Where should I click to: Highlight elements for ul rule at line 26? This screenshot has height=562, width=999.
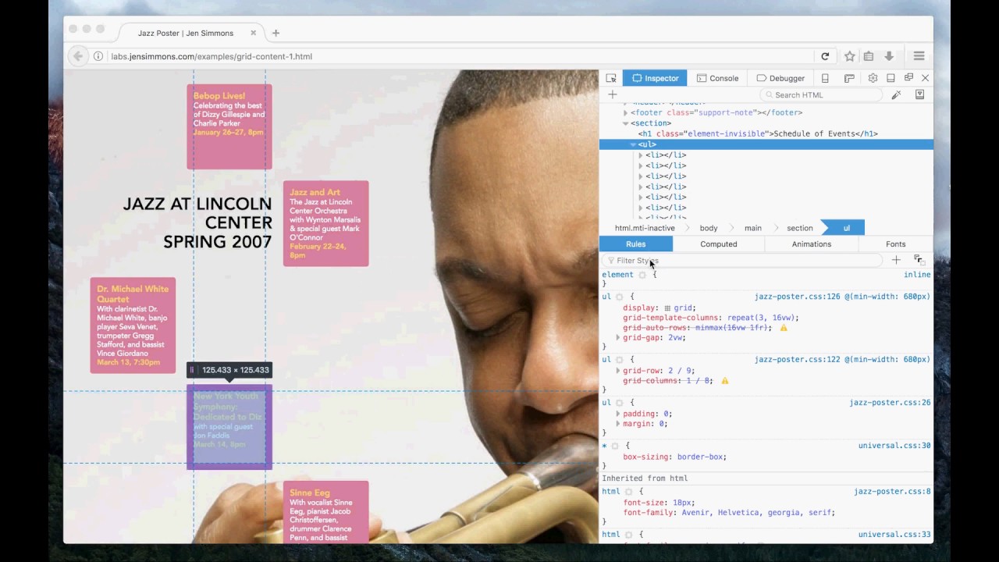pyautogui.click(x=620, y=403)
